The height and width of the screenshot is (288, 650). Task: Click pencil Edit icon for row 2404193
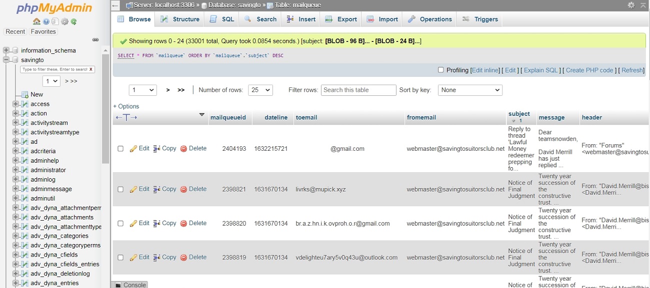133,149
